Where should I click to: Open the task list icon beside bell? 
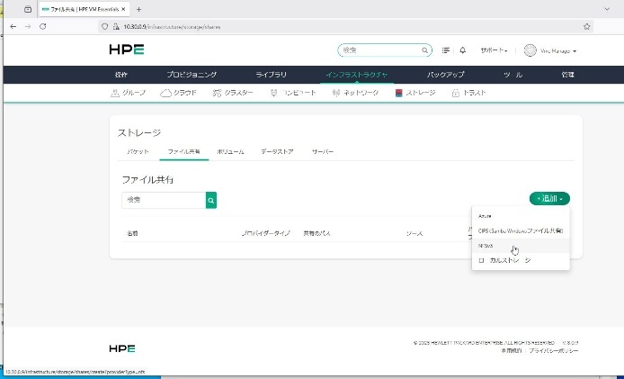[446, 50]
